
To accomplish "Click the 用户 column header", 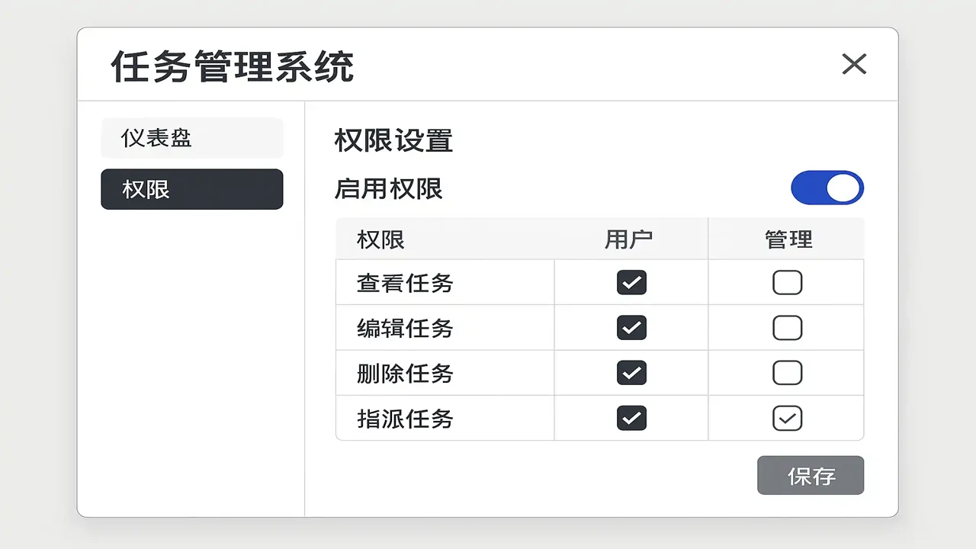I will (x=628, y=239).
